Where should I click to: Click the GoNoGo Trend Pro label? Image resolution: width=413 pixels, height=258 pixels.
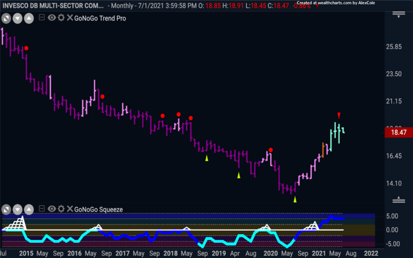[100, 19]
